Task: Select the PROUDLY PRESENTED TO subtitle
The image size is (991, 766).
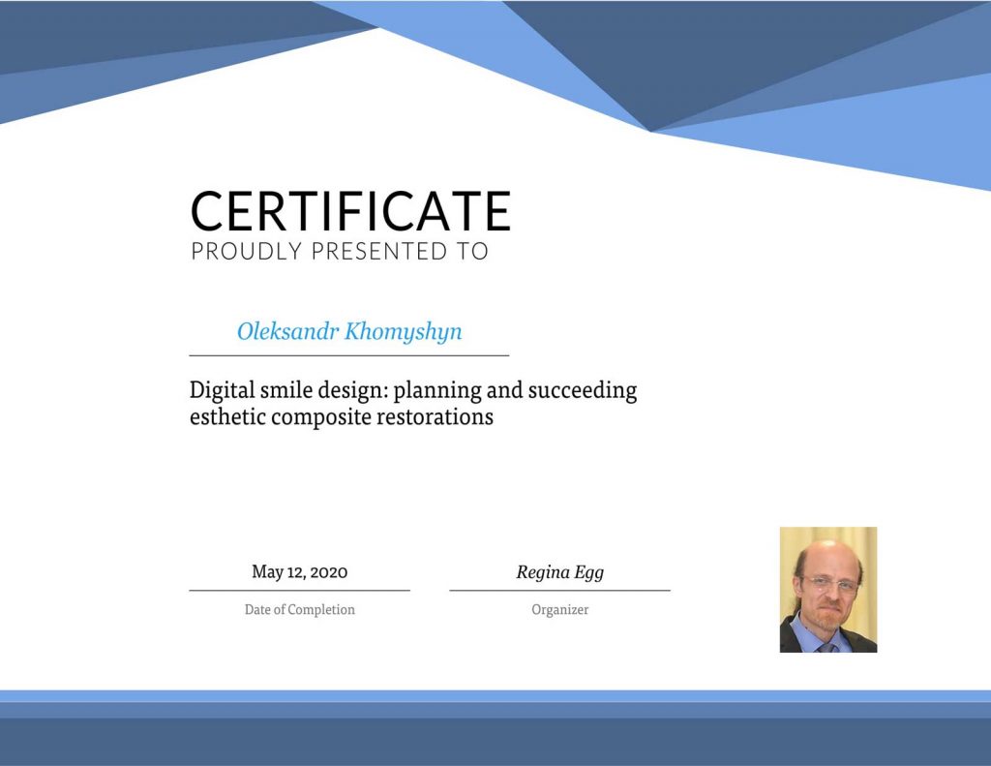Action: click(340, 252)
